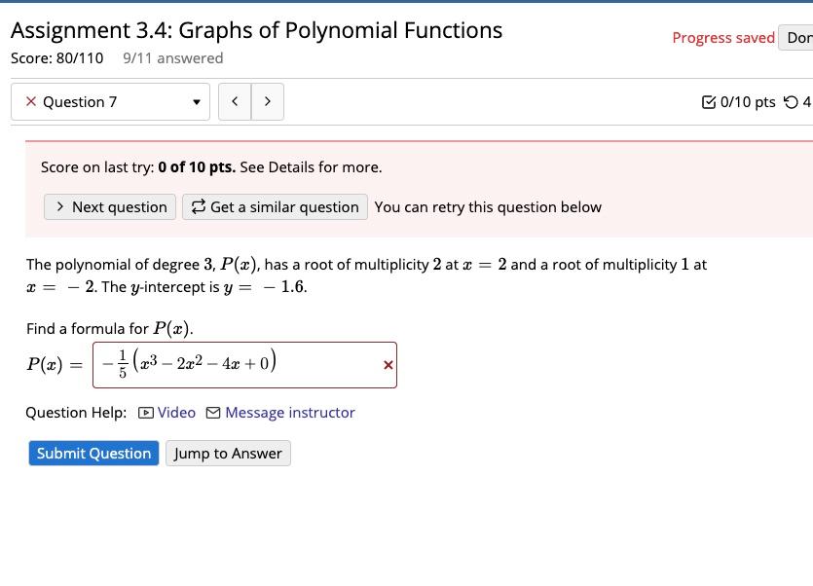The width and height of the screenshot is (813, 586).
Task: Click the red X inside the answer box
Action: tap(388, 365)
